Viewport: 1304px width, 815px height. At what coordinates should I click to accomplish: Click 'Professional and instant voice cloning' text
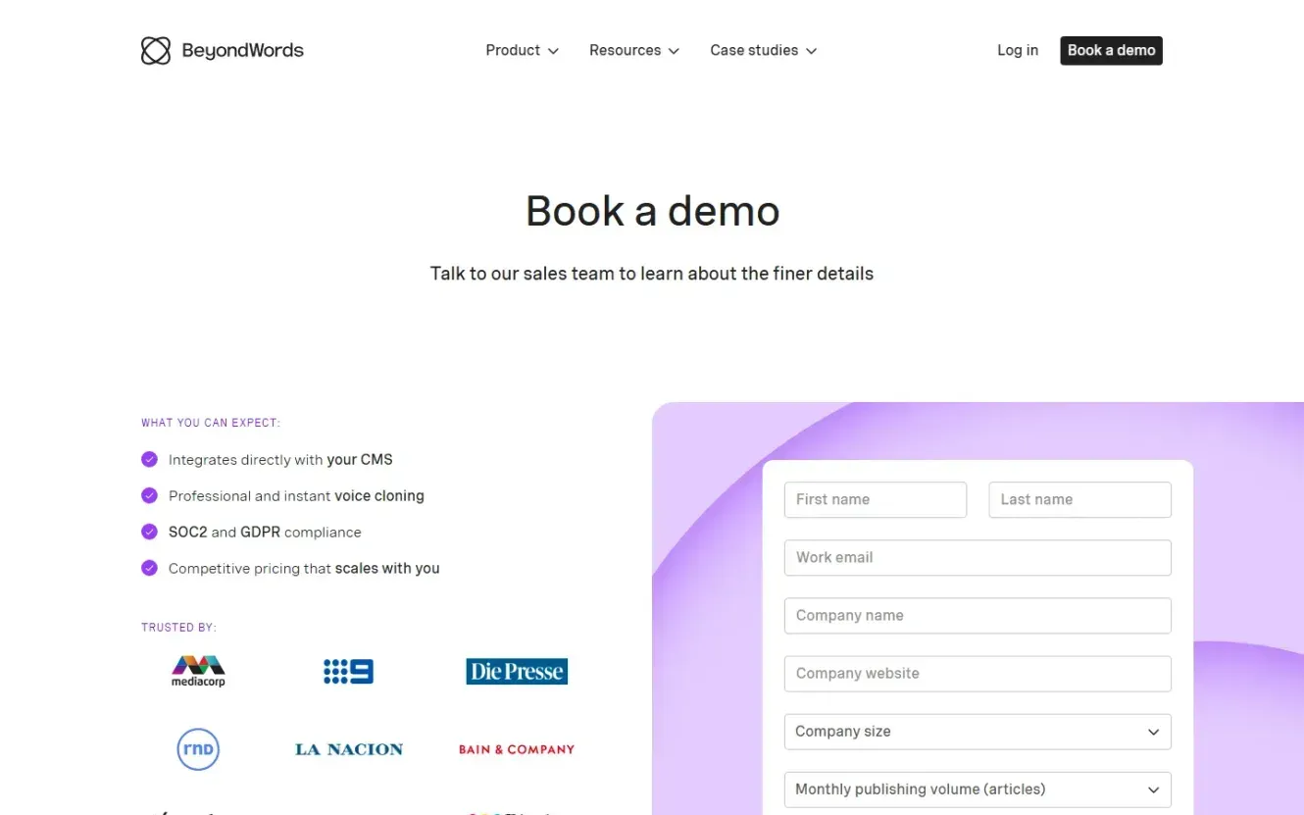pos(296,496)
